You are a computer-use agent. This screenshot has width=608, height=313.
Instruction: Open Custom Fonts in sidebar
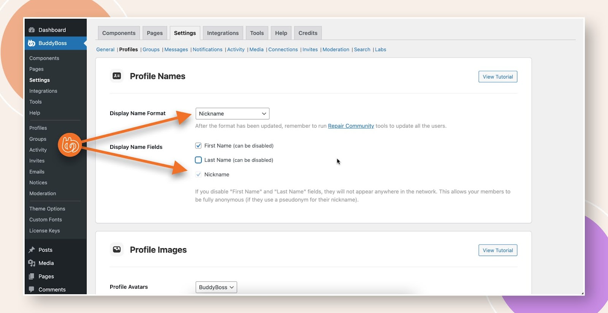[46, 220]
